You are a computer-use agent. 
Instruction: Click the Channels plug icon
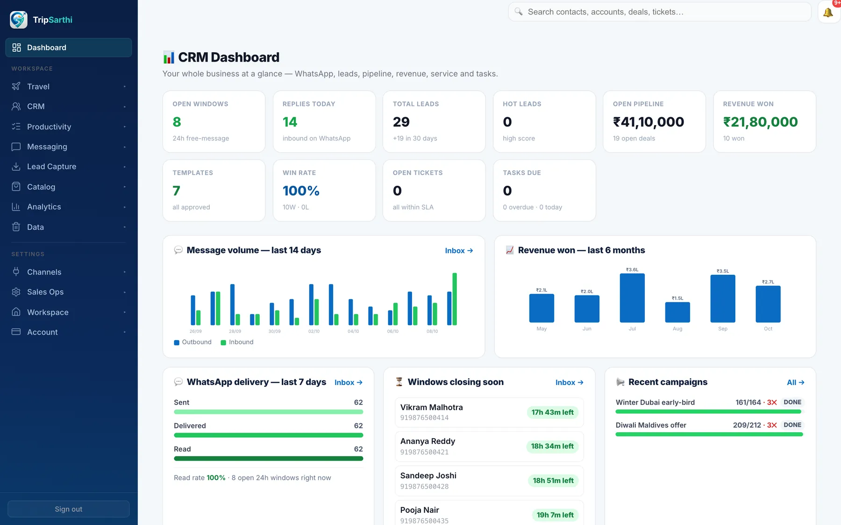point(16,272)
